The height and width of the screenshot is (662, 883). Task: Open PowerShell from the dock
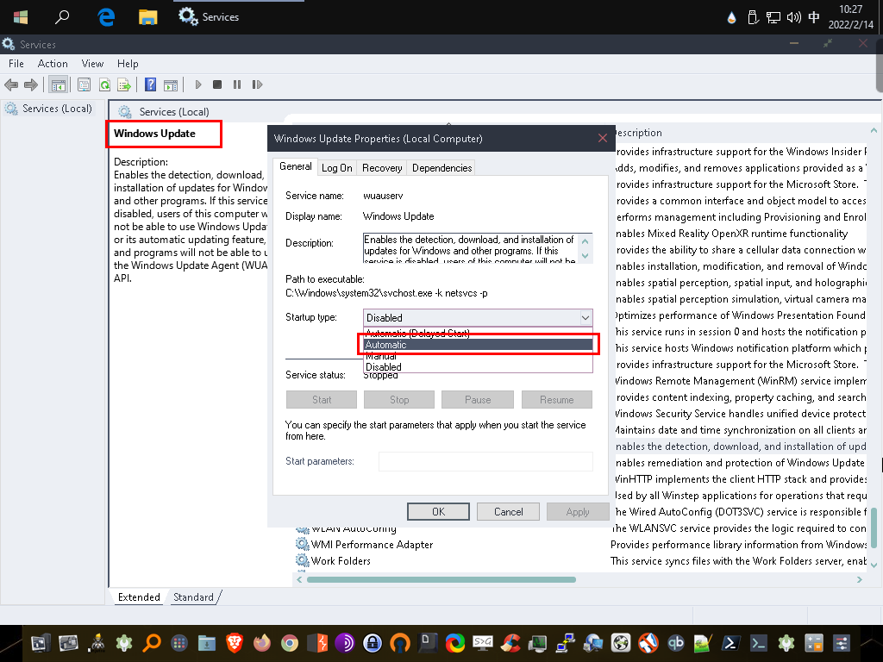[x=731, y=642]
